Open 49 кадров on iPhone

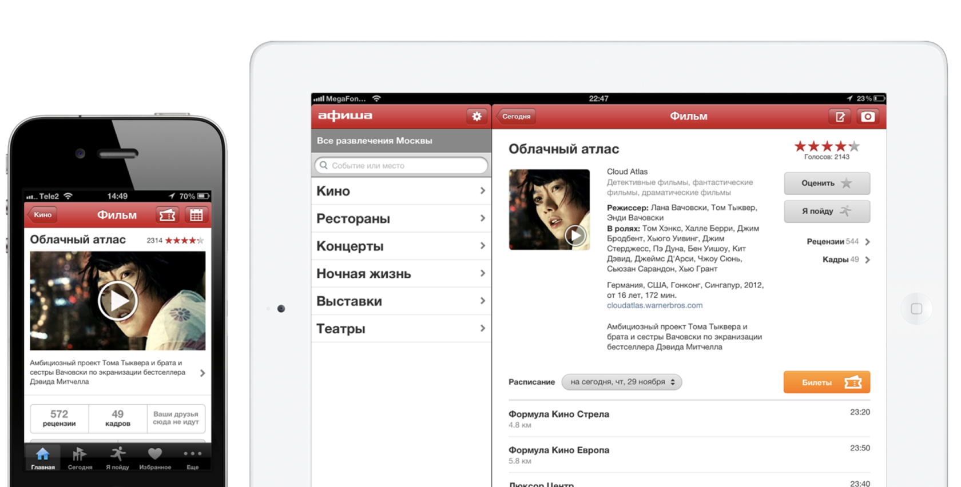click(x=118, y=418)
